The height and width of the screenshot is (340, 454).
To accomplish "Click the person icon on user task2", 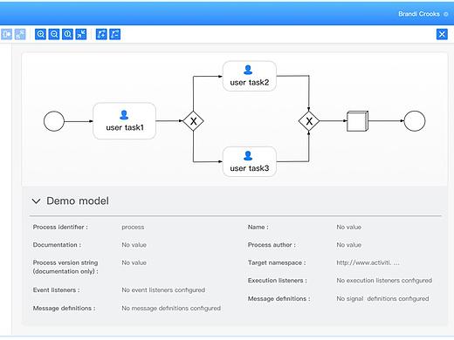I will coord(248,70).
